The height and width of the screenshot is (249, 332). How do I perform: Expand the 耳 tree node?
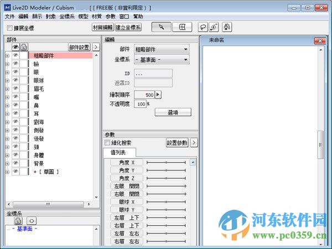tap(7, 113)
